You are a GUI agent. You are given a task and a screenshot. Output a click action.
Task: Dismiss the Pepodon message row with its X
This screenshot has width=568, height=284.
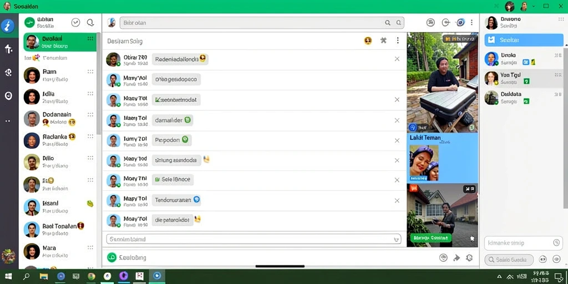click(x=397, y=140)
